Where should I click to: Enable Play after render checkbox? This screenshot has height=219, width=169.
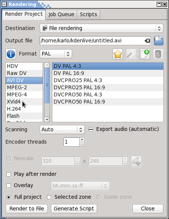click(x=9, y=174)
